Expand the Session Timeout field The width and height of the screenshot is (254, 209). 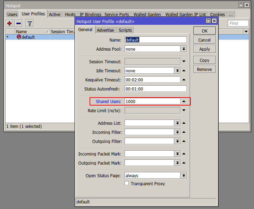point(184,62)
